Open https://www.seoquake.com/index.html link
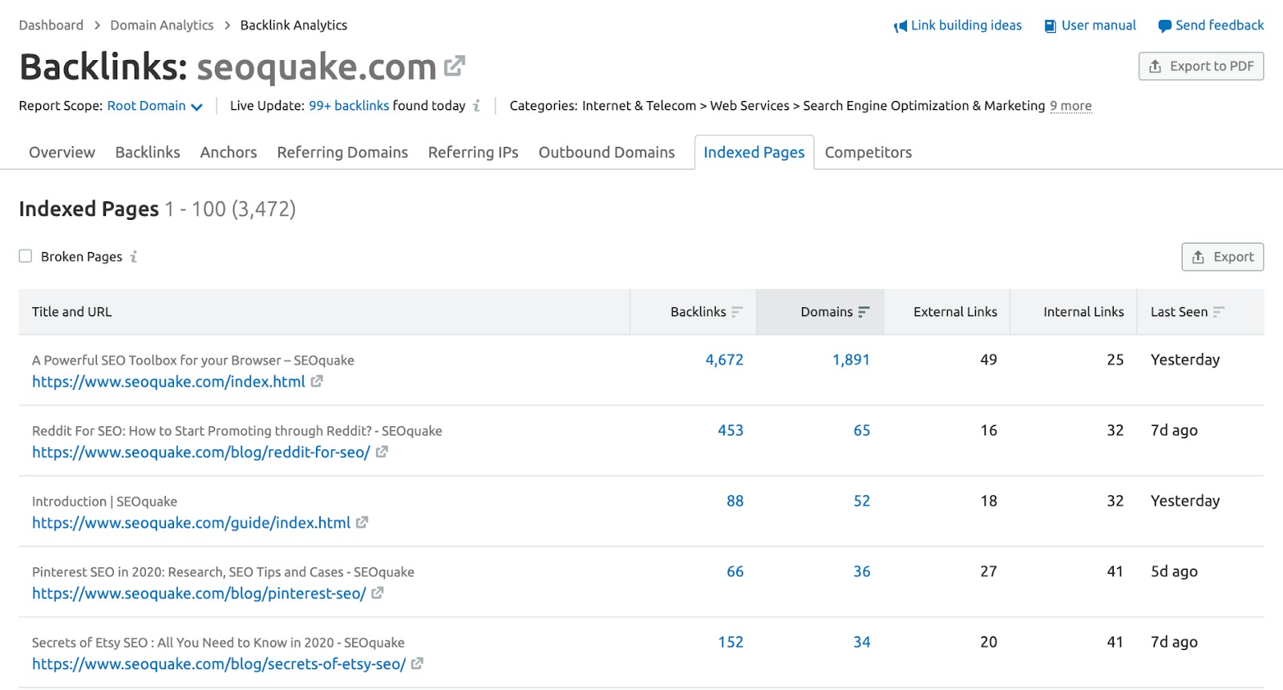This screenshot has height=690, width=1283. click(168, 382)
